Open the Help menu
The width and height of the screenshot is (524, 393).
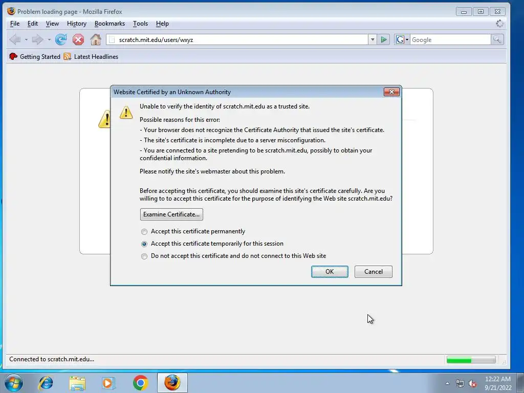[x=162, y=24]
